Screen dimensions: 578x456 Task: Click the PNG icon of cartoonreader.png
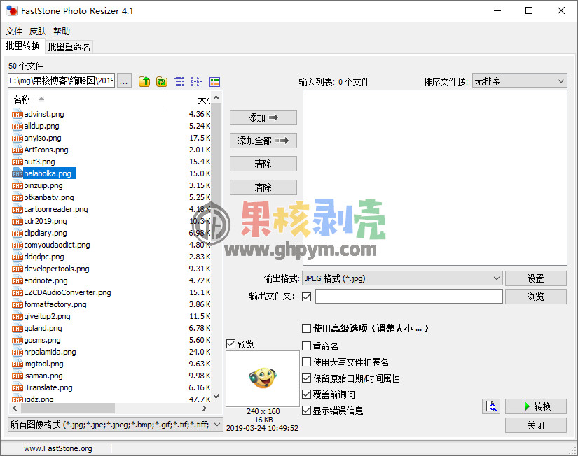(x=18, y=209)
